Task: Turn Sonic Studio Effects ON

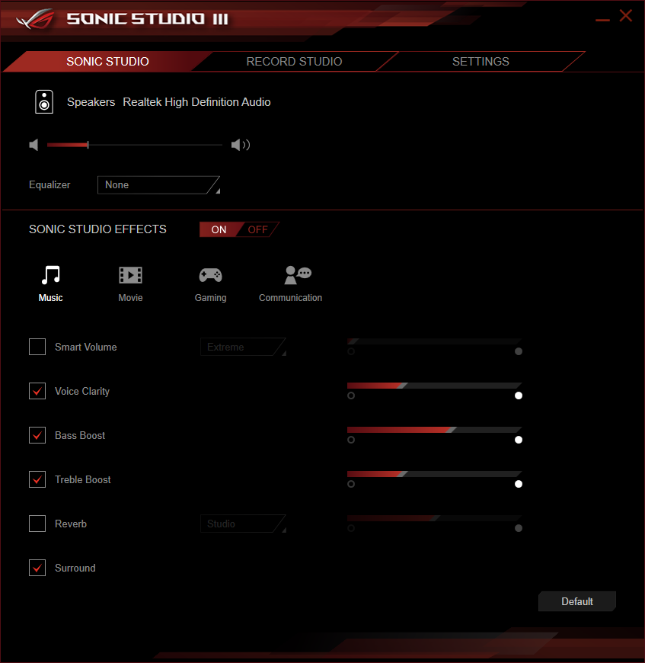Action: point(219,229)
